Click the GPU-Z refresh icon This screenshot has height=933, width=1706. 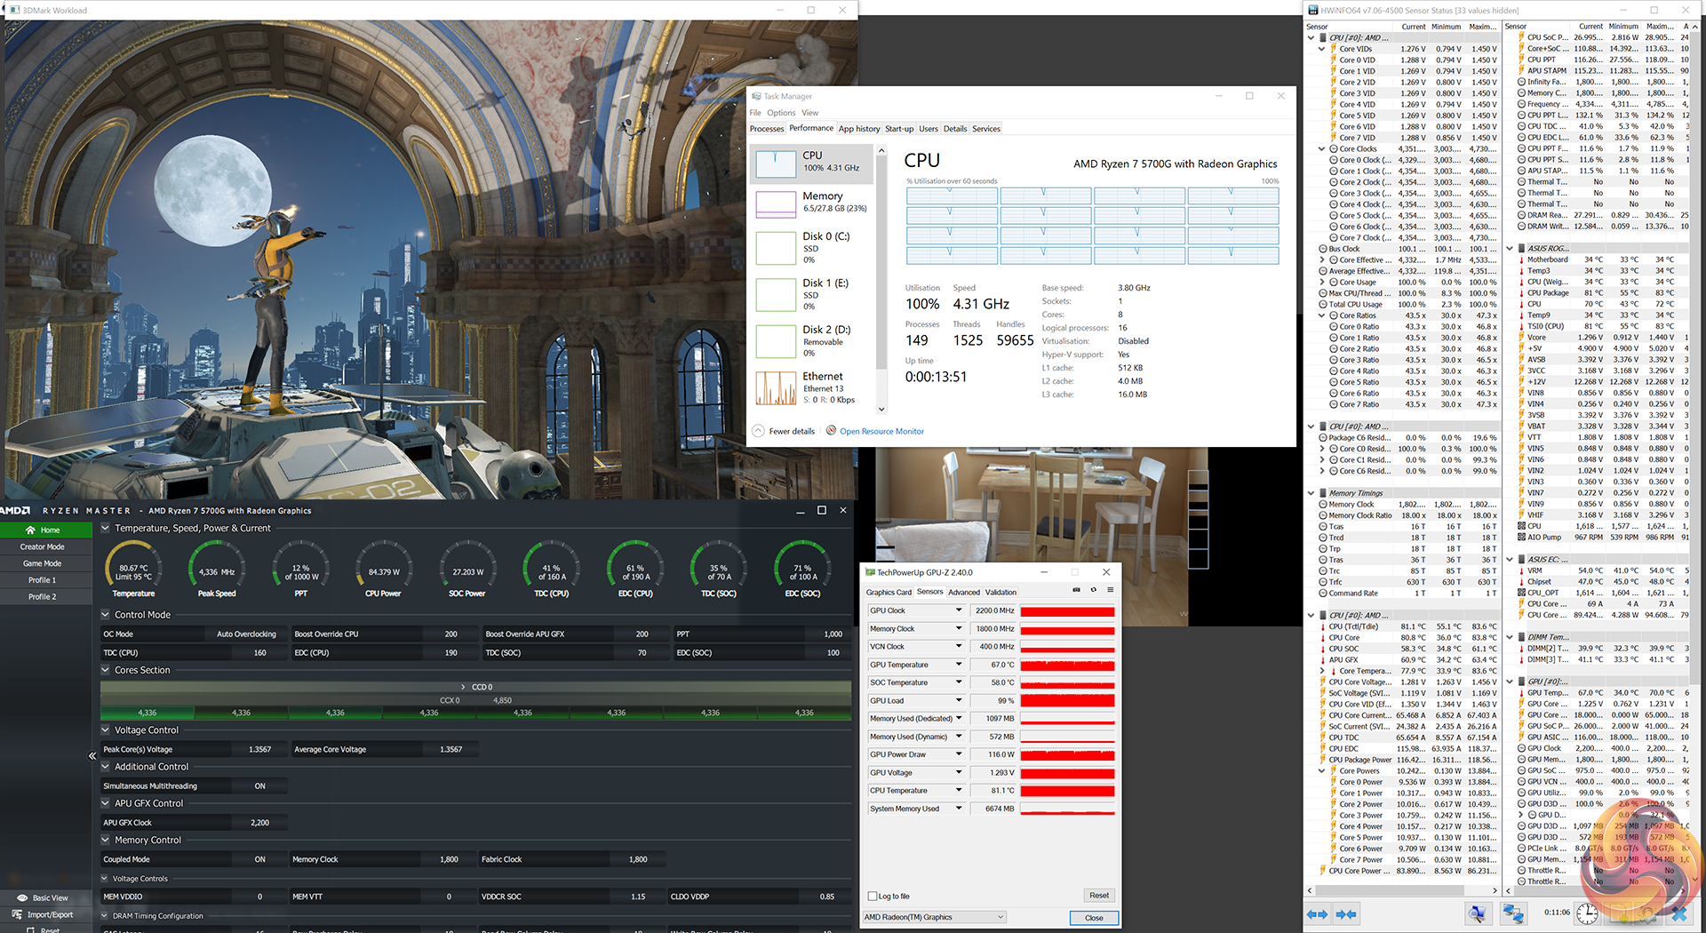pyautogui.click(x=1093, y=590)
